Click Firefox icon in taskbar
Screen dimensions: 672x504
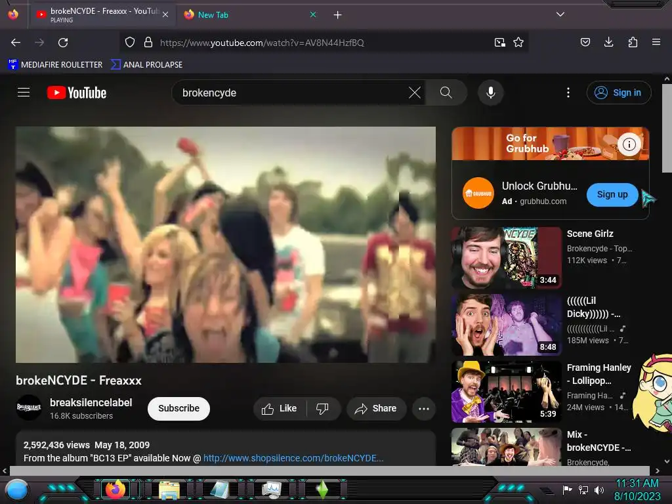[115, 490]
